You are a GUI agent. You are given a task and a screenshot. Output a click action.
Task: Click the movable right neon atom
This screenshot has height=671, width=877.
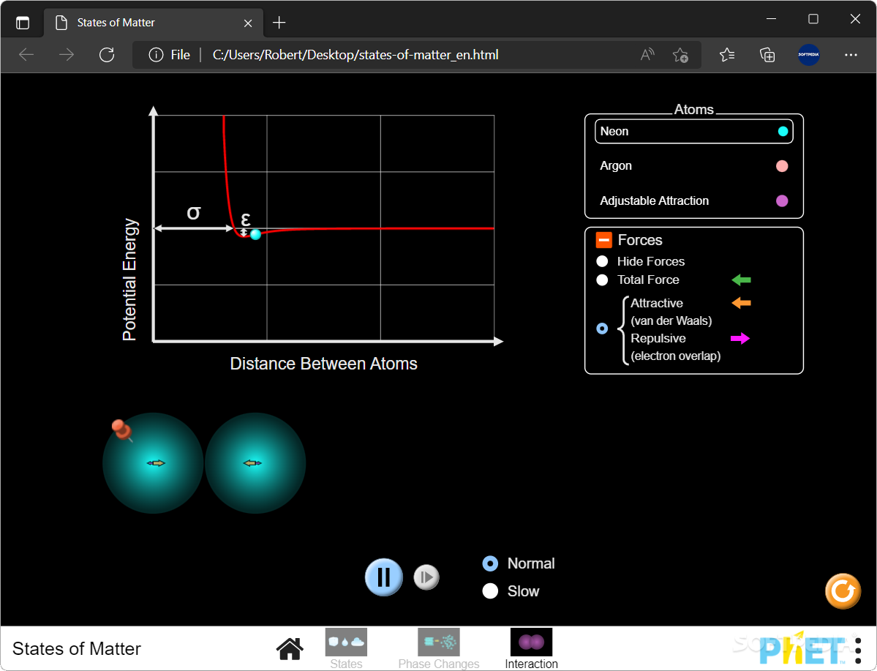coord(255,462)
